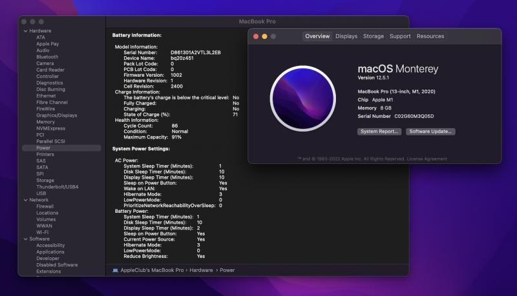This screenshot has height=296, width=517.
Task: Minimize the About This Mac window
Action: (264, 37)
